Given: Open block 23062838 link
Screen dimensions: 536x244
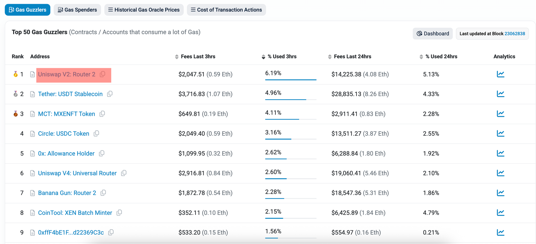Looking at the screenshot, I should pyautogui.click(x=515, y=34).
